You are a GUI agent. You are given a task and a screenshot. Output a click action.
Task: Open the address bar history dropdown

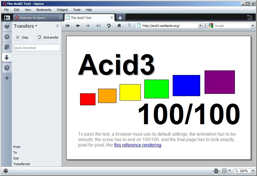click(x=200, y=26)
